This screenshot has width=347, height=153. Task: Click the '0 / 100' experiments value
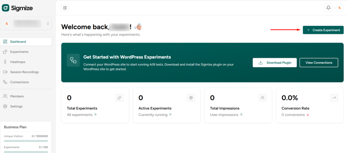click(43, 147)
